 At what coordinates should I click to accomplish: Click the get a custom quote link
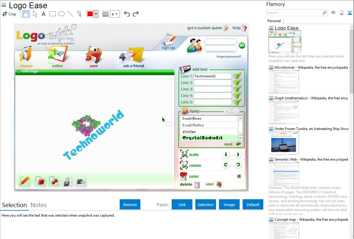(205, 28)
